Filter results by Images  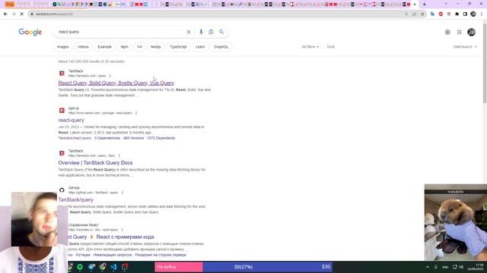coord(62,47)
